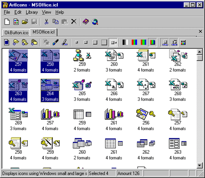Toggle the small and large icons view
Image resolution: width=205 pixels, height=178 pixels.
click(113, 42)
